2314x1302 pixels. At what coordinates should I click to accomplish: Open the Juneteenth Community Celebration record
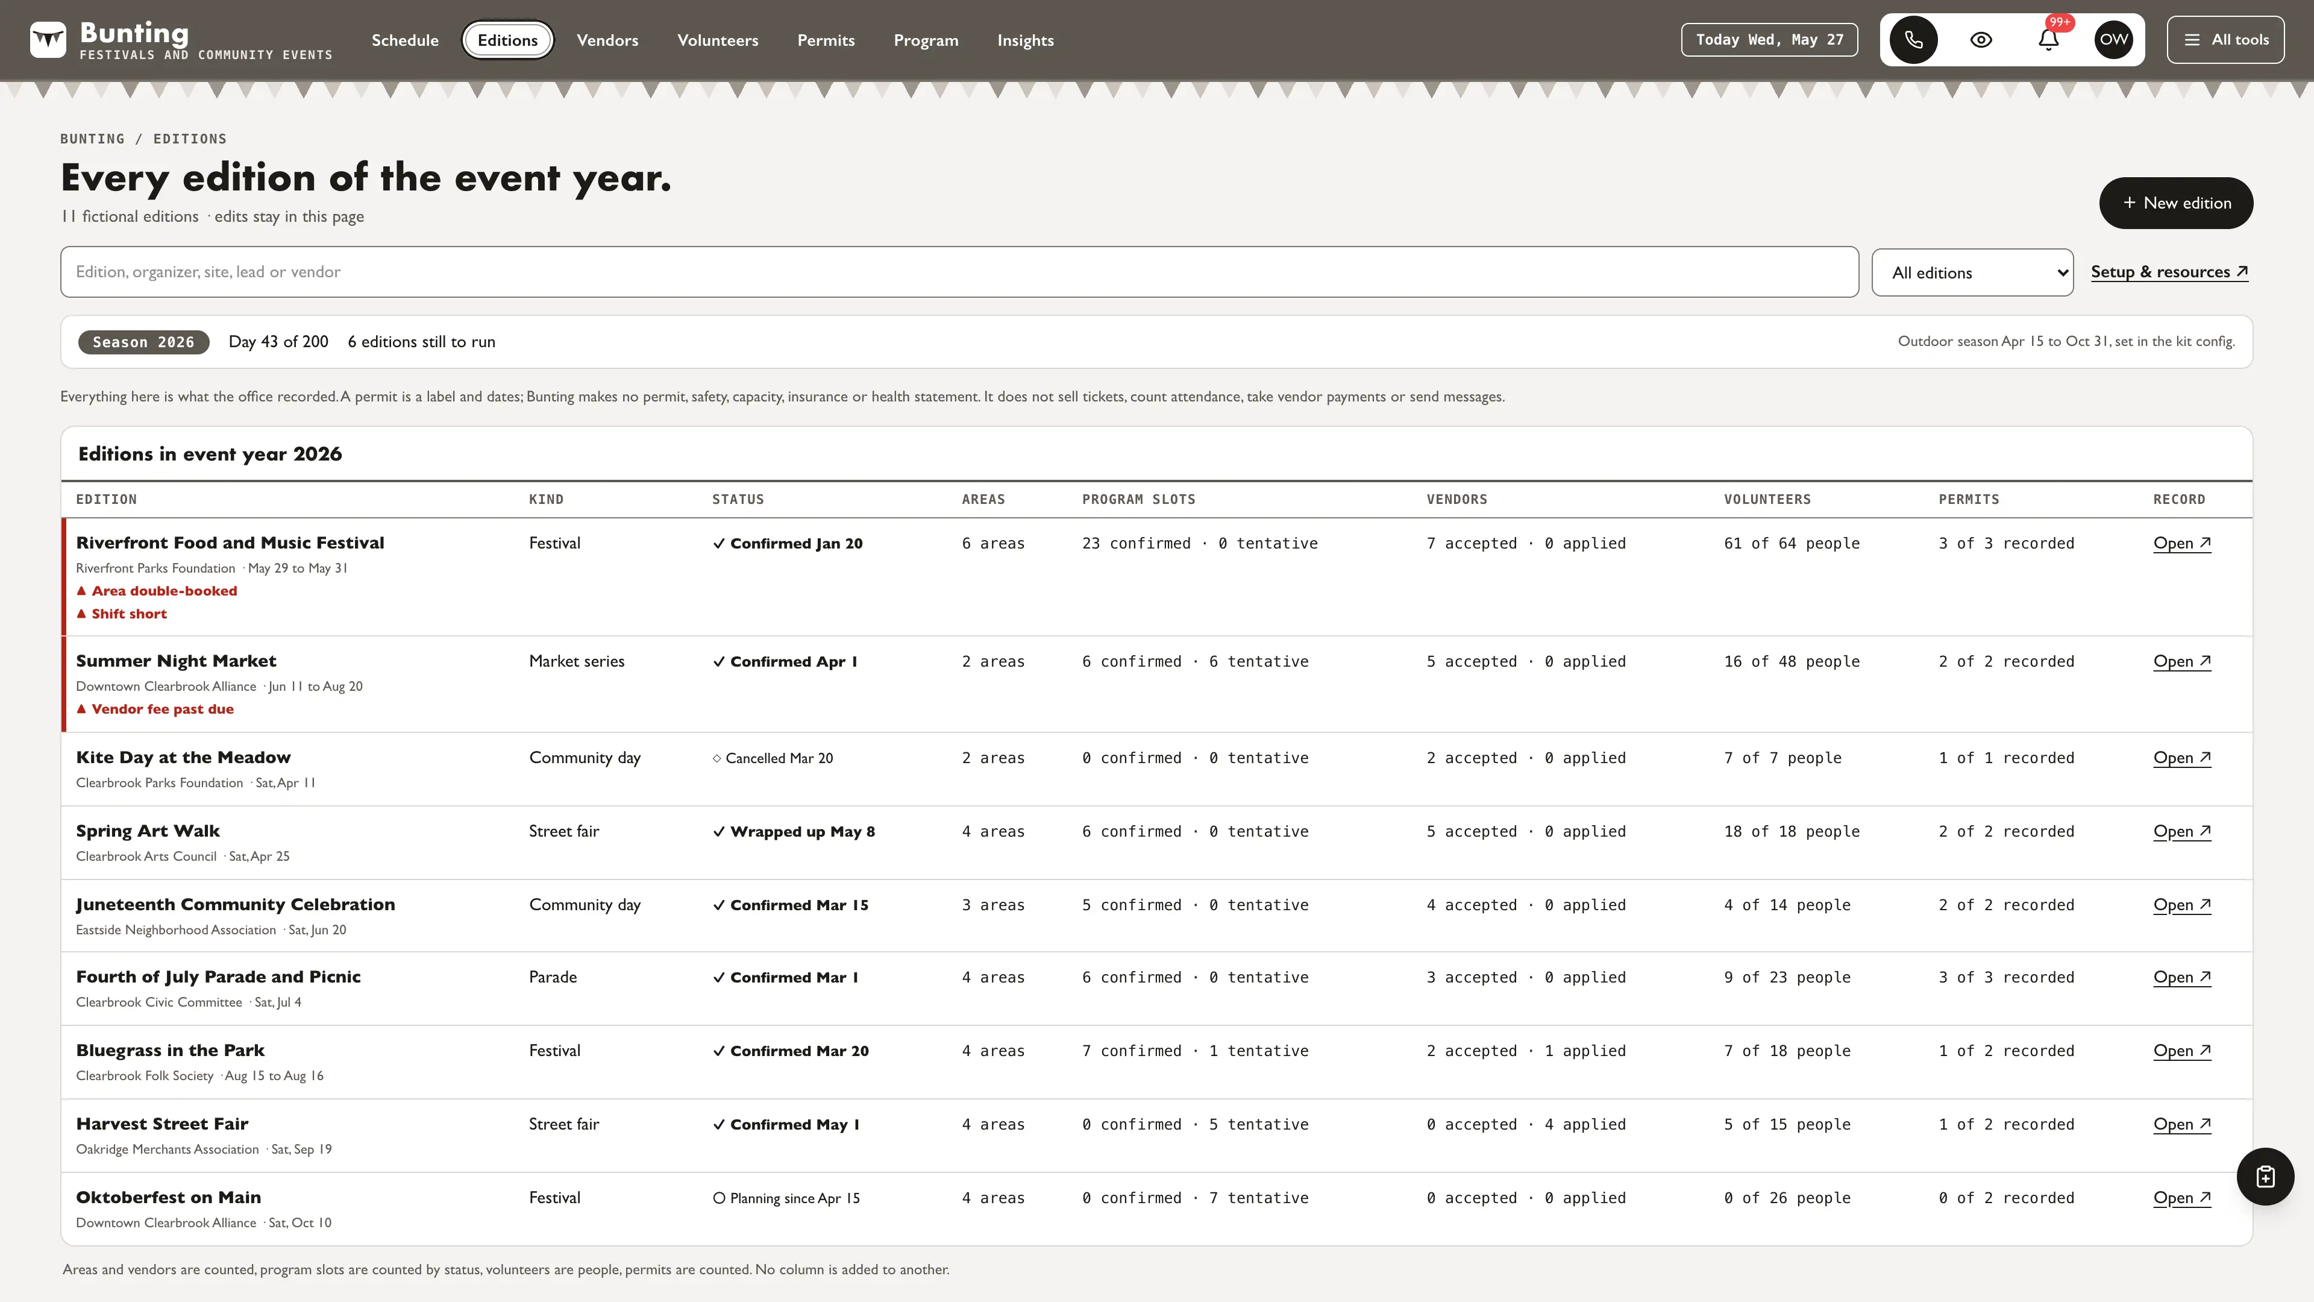pyautogui.click(x=2181, y=905)
